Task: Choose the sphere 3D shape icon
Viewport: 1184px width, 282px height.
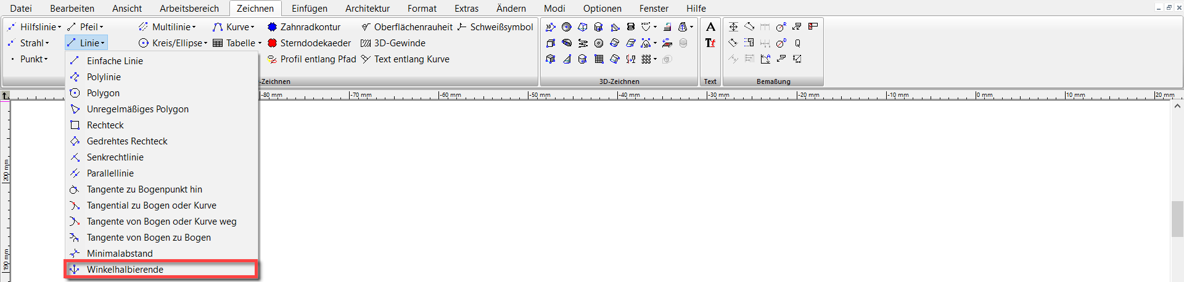Action: [x=566, y=27]
